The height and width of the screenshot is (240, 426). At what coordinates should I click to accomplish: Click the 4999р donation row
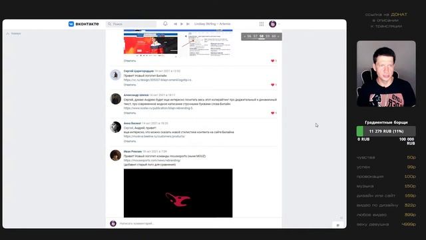click(x=386, y=225)
